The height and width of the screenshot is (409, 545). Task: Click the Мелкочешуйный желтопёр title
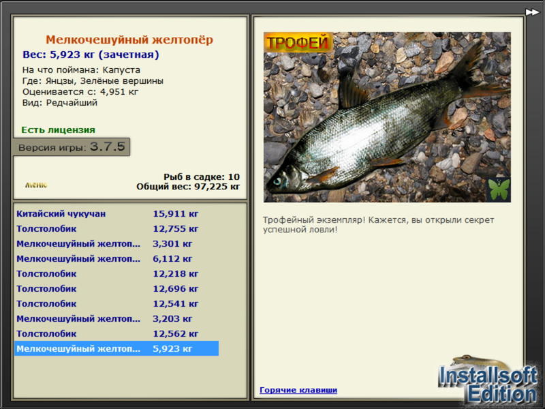129,40
